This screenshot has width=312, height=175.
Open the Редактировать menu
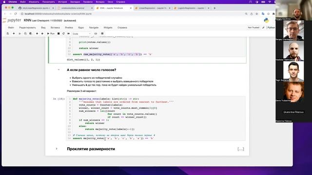pyautogui.click(x=27, y=28)
